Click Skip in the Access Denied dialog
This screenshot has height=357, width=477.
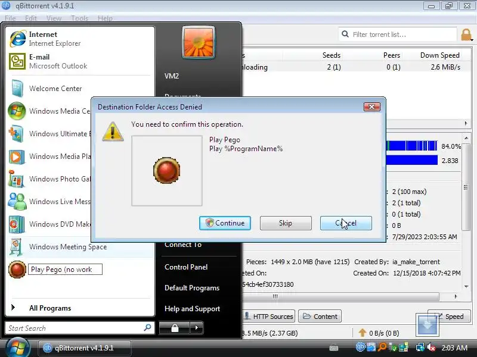[286, 223]
